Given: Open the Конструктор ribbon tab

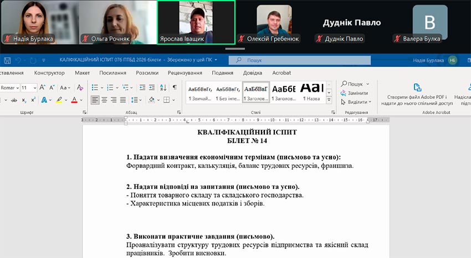Looking at the screenshot, I should (x=49, y=73).
